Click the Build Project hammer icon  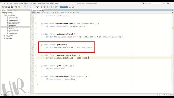[x=41, y=7]
